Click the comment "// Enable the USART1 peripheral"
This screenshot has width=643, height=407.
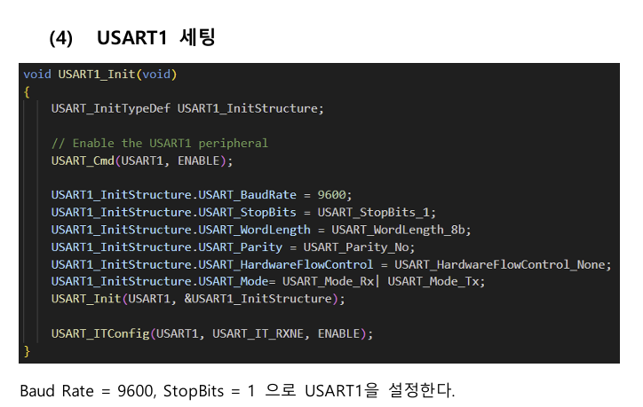coord(160,143)
